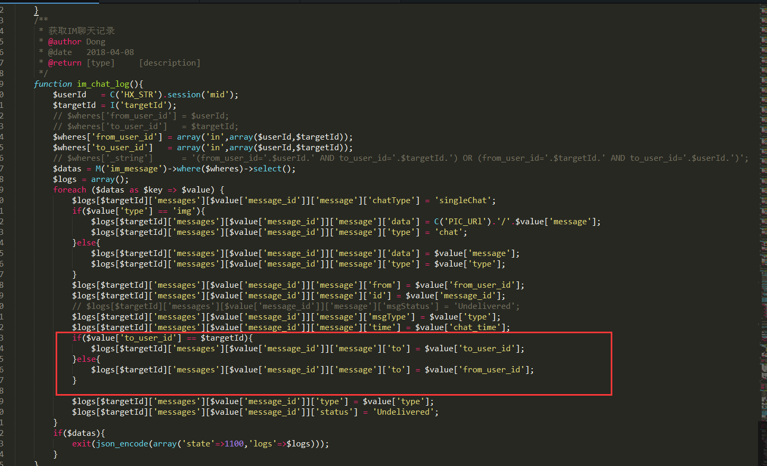Click the 'singleChat' string value
The height and width of the screenshot is (466, 767).
(x=463, y=200)
